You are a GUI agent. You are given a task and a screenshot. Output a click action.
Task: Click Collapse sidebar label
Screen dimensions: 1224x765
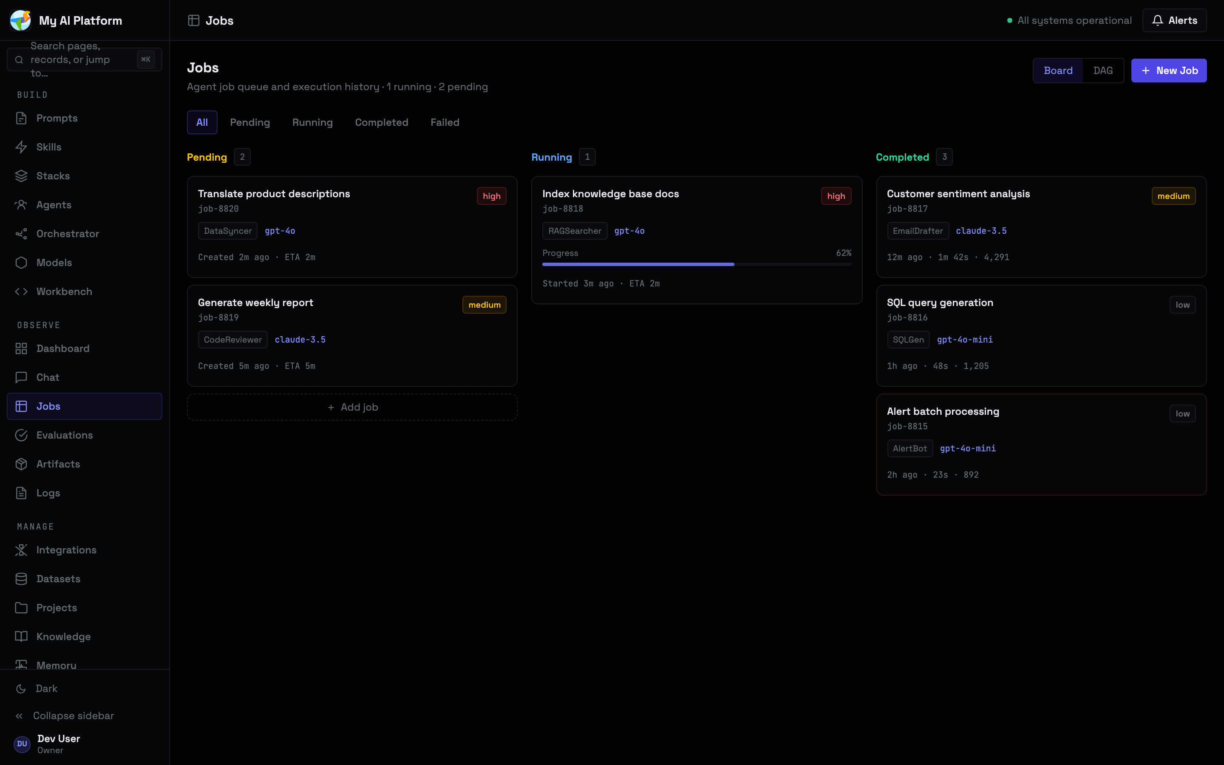[74, 715]
